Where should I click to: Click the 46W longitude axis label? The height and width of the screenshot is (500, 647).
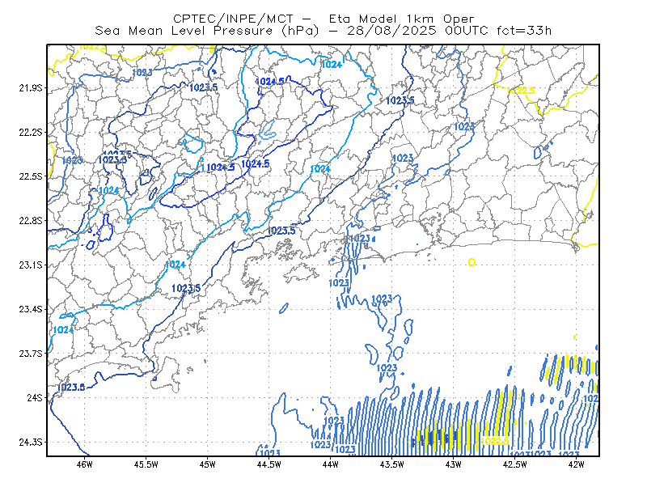[x=85, y=464]
